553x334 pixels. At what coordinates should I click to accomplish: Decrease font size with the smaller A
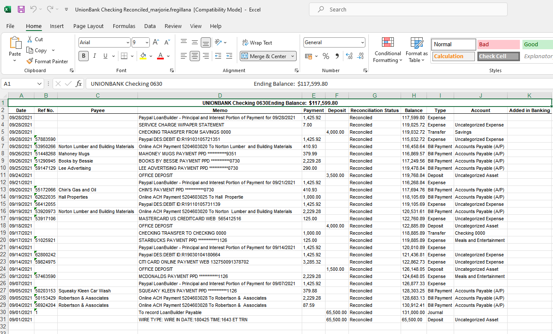167,42
